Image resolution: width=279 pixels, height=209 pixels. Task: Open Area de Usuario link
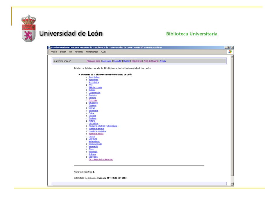[x=151, y=61]
